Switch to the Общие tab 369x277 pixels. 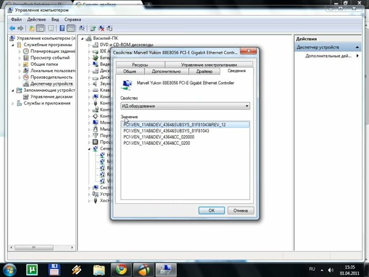click(130, 71)
